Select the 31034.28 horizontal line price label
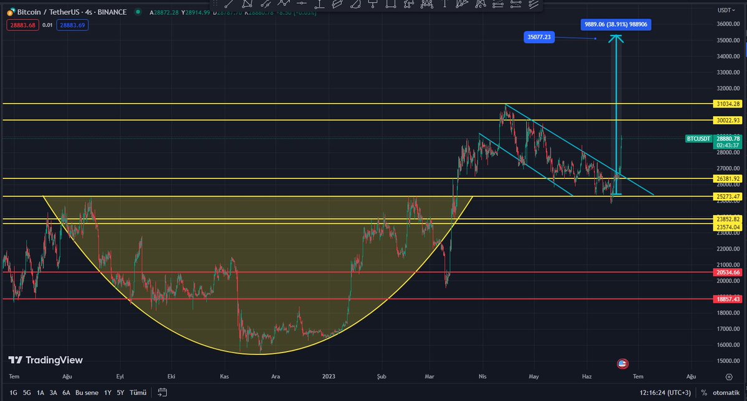Image resolution: width=747 pixels, height=401 pixels. click(728, 104)
